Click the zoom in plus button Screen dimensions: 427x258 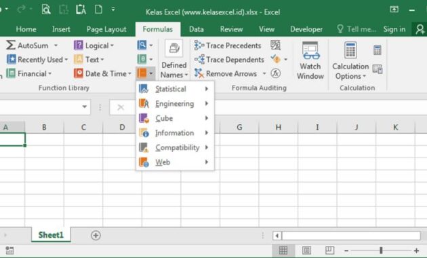(x=416, y=251)
